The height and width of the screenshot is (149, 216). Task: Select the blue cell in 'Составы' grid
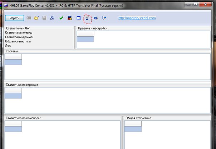(x=13, y=62)
